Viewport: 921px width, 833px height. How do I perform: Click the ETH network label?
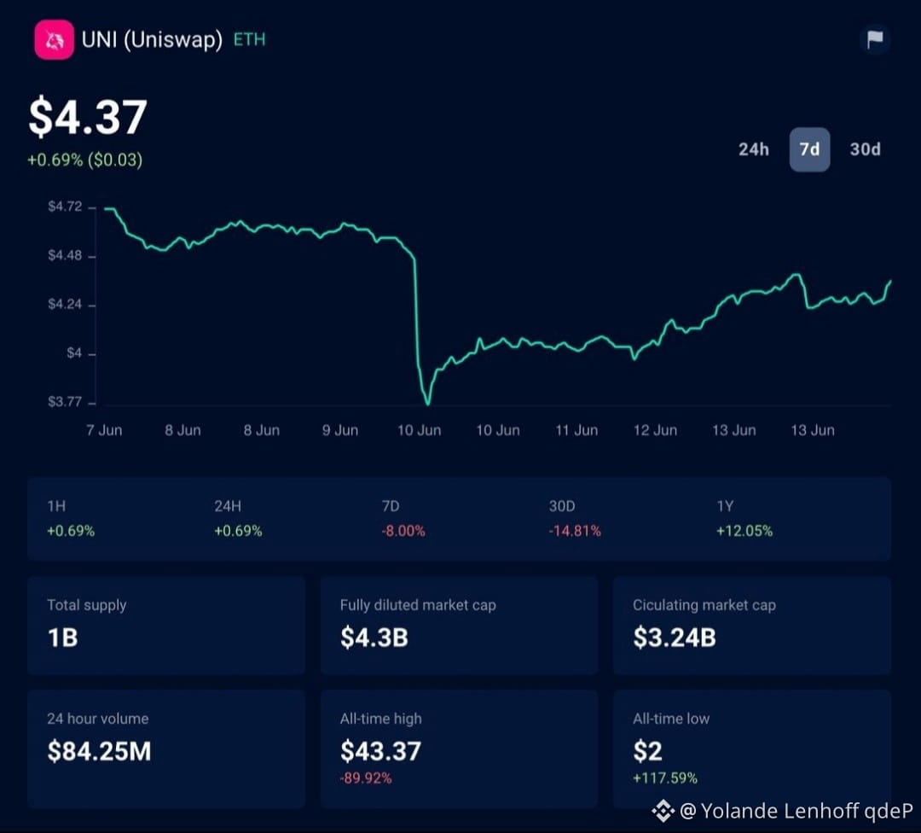coord(250,40)
